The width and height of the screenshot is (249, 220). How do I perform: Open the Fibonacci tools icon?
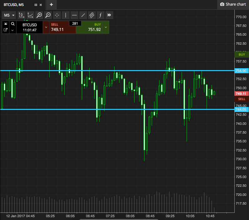(100, 15)
